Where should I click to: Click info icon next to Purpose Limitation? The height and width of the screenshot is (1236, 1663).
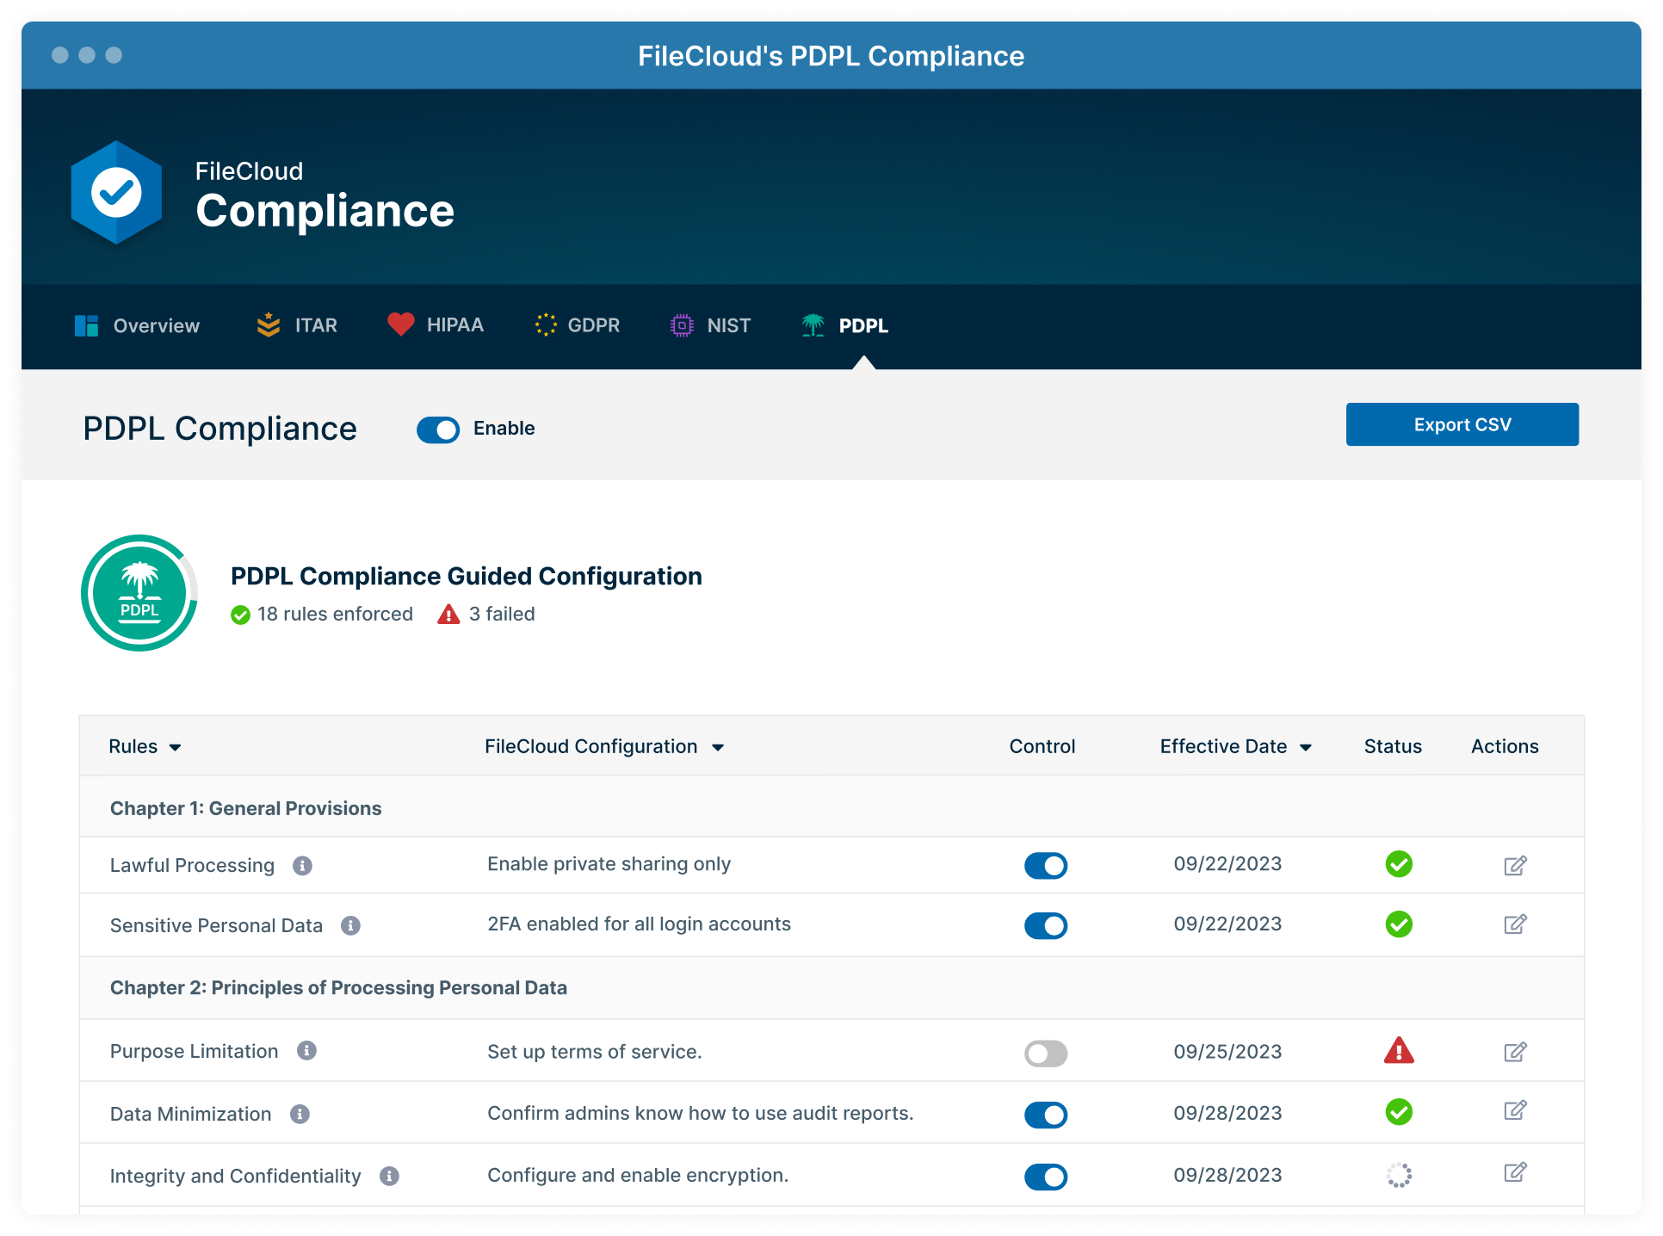(x=306, y=1051)
